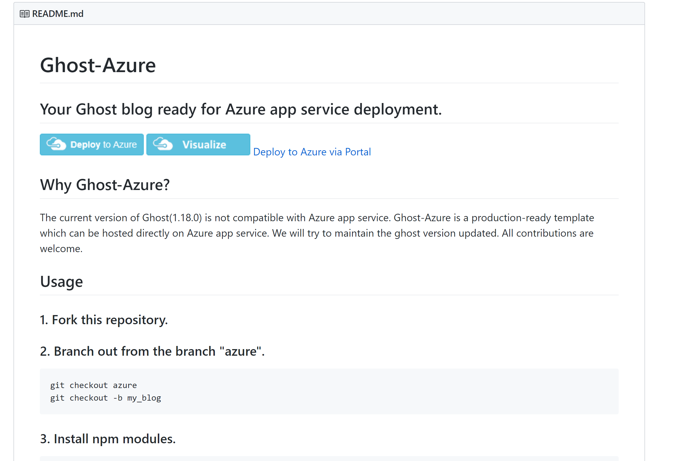Click the Usage heading

(x=62, y=282)
